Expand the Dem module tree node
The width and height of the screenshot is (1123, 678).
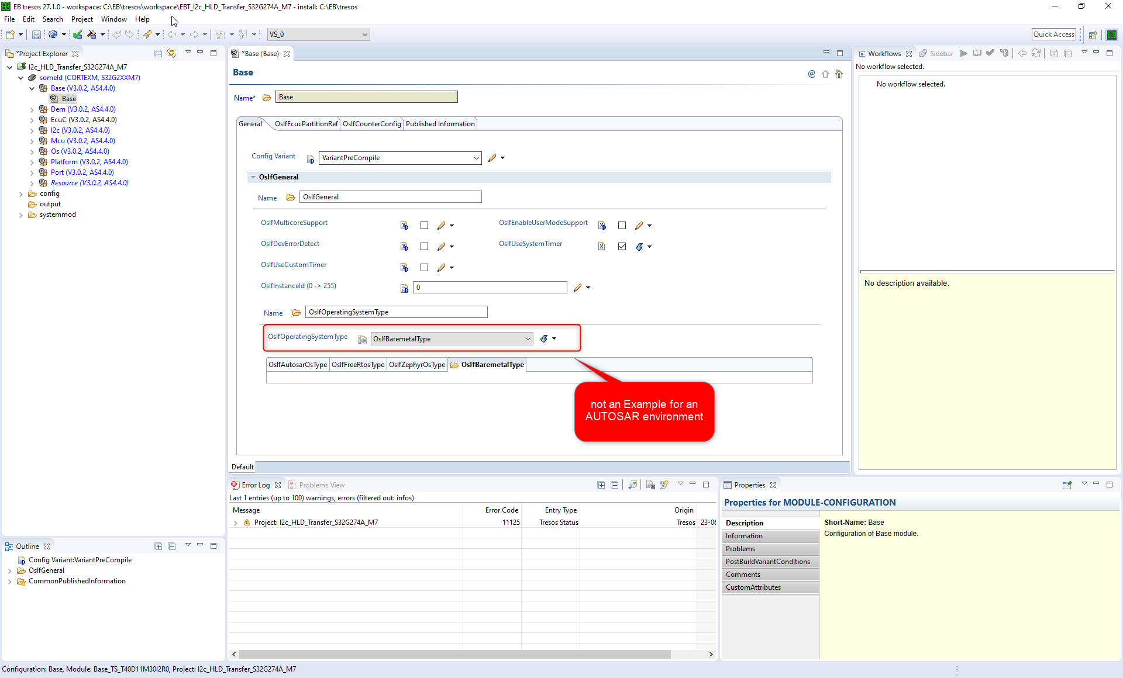32,109
